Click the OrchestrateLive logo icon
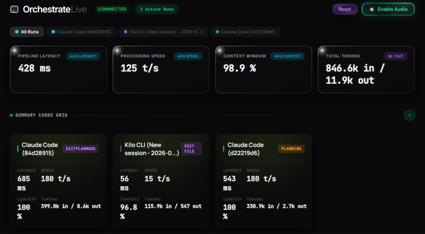425x234 pixels. pyautogui.click(x=14, y=9)
